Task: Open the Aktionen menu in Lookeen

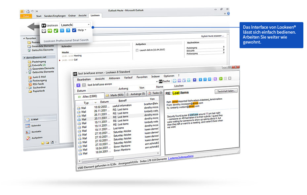Action: (x=114, y=78)
